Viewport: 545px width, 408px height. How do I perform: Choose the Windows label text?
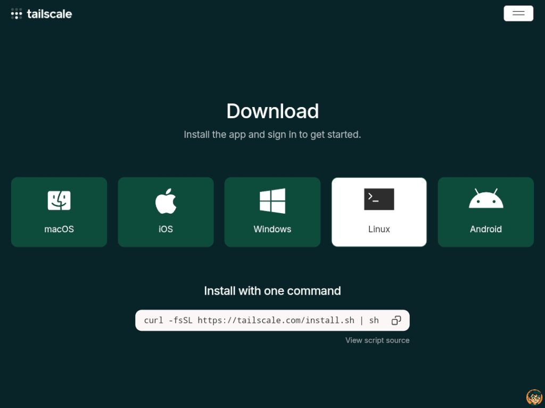click(x=272, y=229)
